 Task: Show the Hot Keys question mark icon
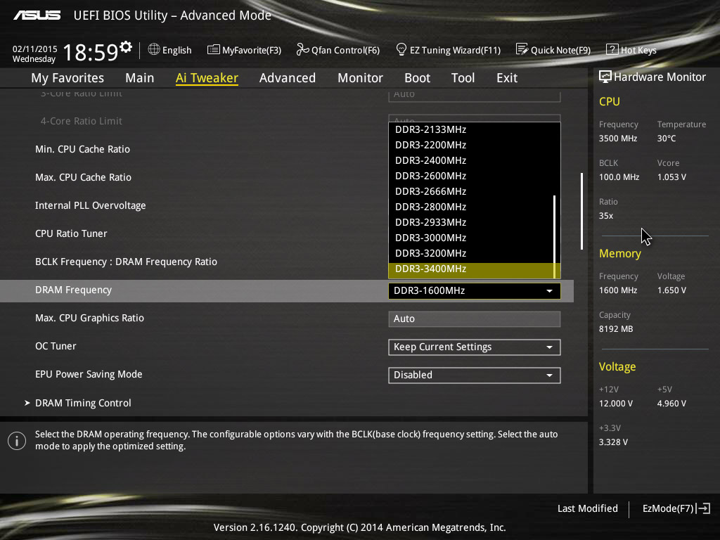point(612,50)
